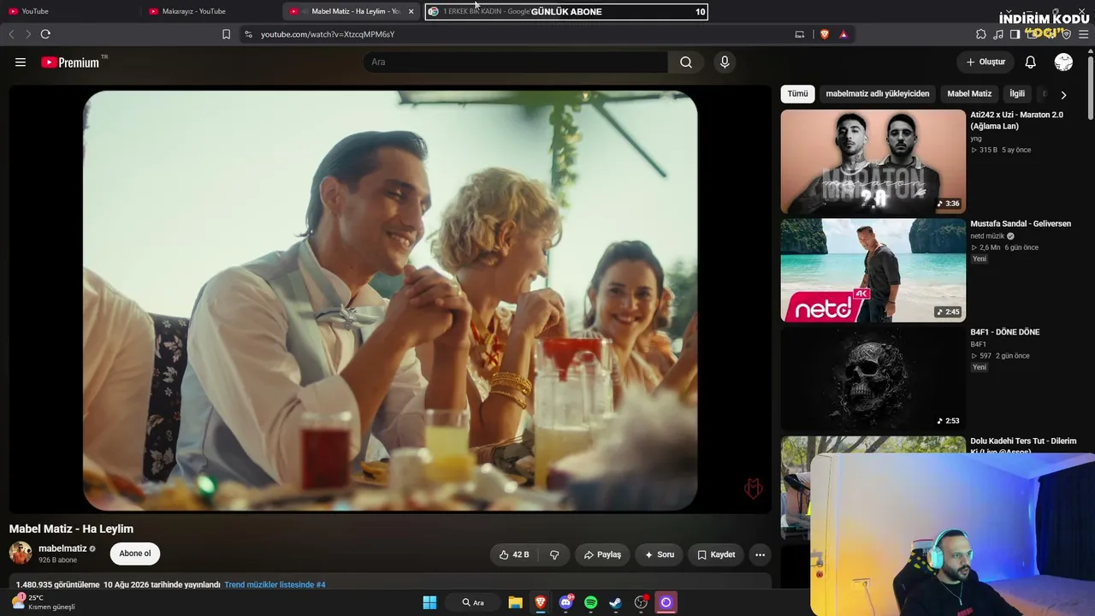Open Mustafa Sandal Geliversen thumbnail
Image resolution: width=1095 pixels, height=616 pixels.
[873, 270]
